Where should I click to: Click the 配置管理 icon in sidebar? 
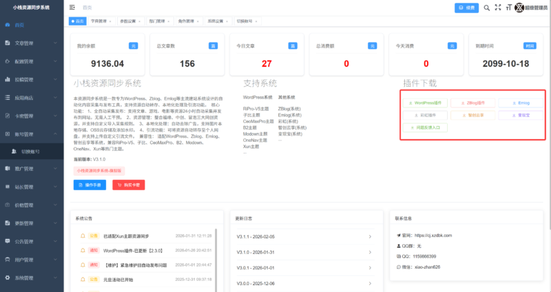[8, 61]
